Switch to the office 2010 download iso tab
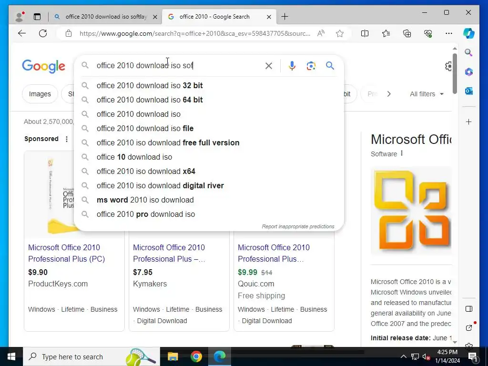 pyautogui.click(x=106, y=17)
